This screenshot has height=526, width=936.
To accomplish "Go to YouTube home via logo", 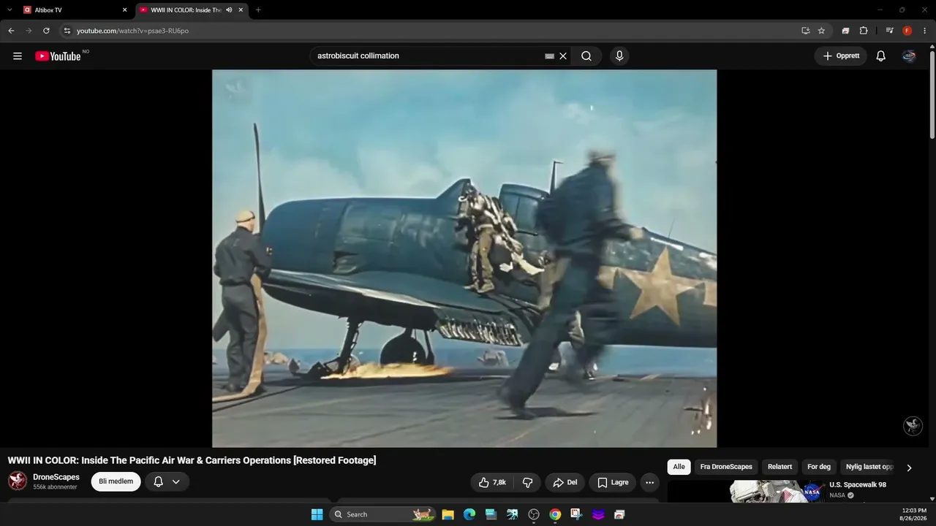I will (x=58, y=56).
